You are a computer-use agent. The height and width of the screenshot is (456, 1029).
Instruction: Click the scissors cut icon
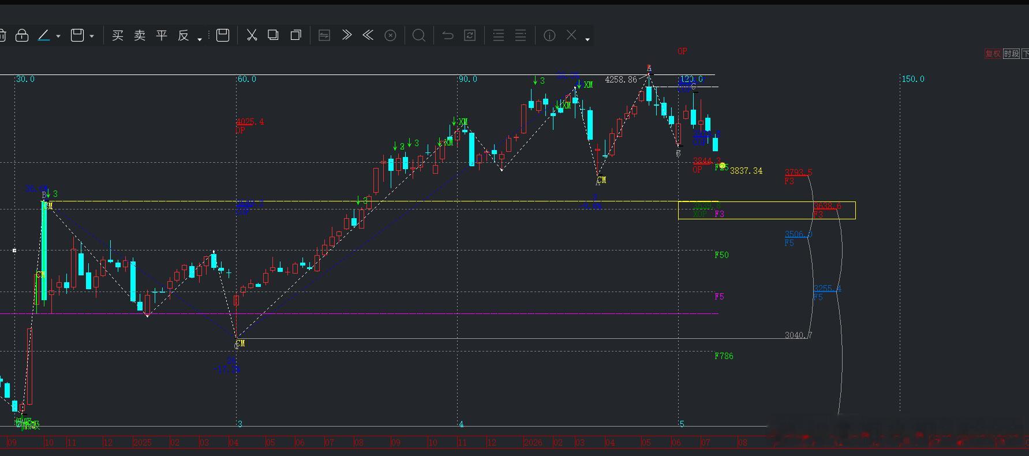point(252,35)
